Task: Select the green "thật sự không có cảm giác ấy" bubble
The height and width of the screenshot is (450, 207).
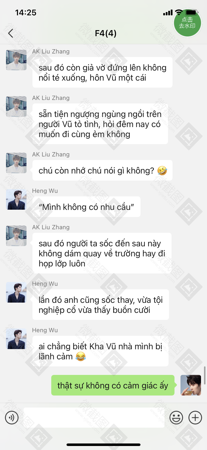Action: (113, 385)
